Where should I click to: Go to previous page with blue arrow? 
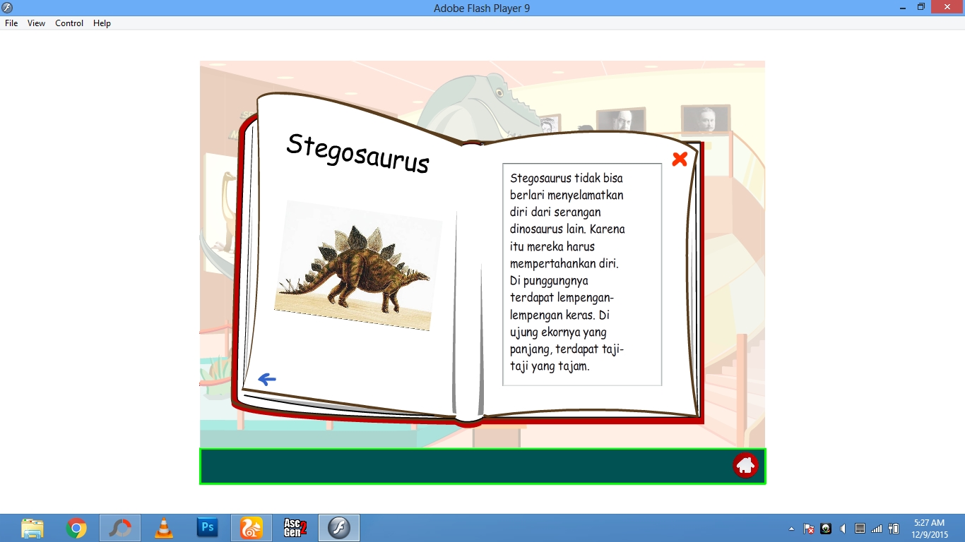coord(267,380)
